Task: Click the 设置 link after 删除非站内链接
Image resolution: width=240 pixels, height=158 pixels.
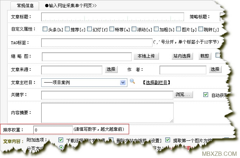Action: coord(155,140)
